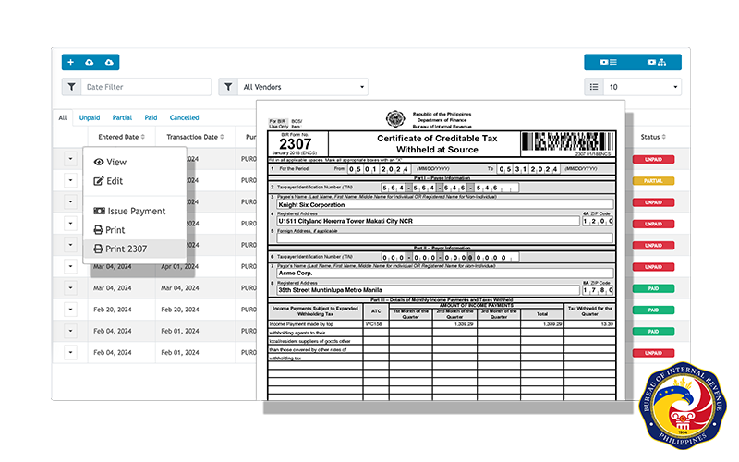The width and height of the screenshot is (739, 462).
Task: Click '35th Street Muntinlupa Metro Manila' address field
Action: 428,290
